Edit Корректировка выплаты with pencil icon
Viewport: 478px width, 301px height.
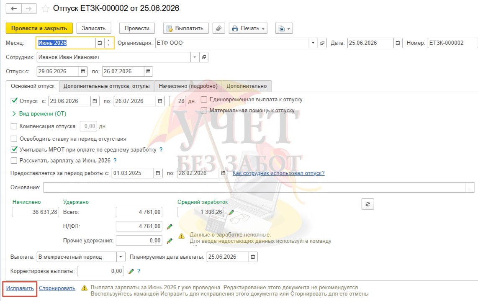point(131,271)
